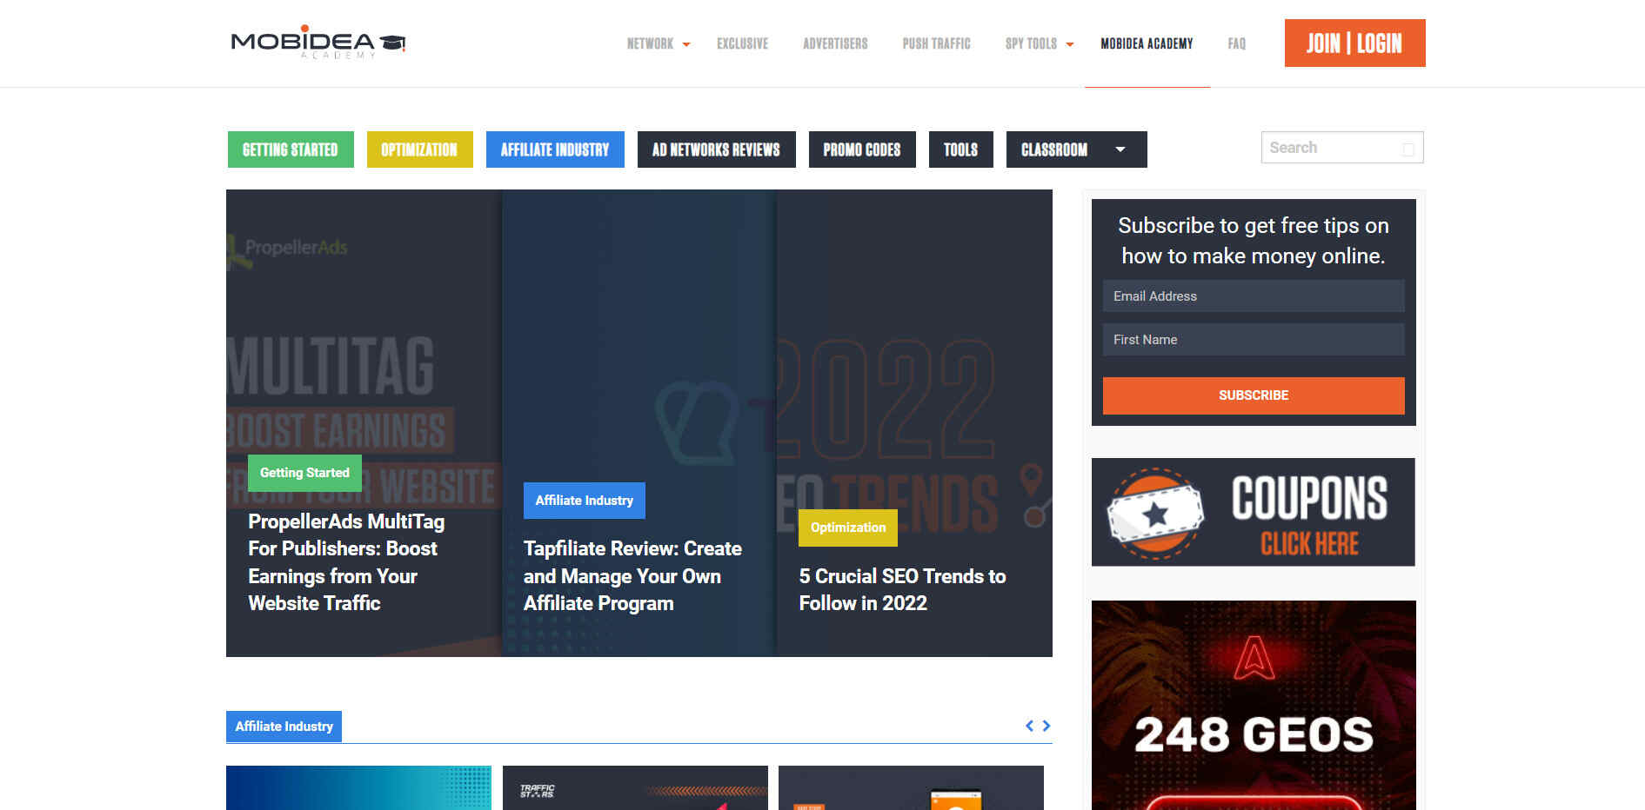Open the Ad Networks Reviews tab
Screen dimensions: 1645x810
click(716, 149)
